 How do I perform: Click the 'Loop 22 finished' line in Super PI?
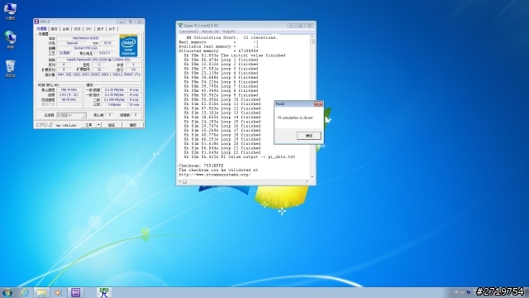pyautogui.click(x=222, y=152)
